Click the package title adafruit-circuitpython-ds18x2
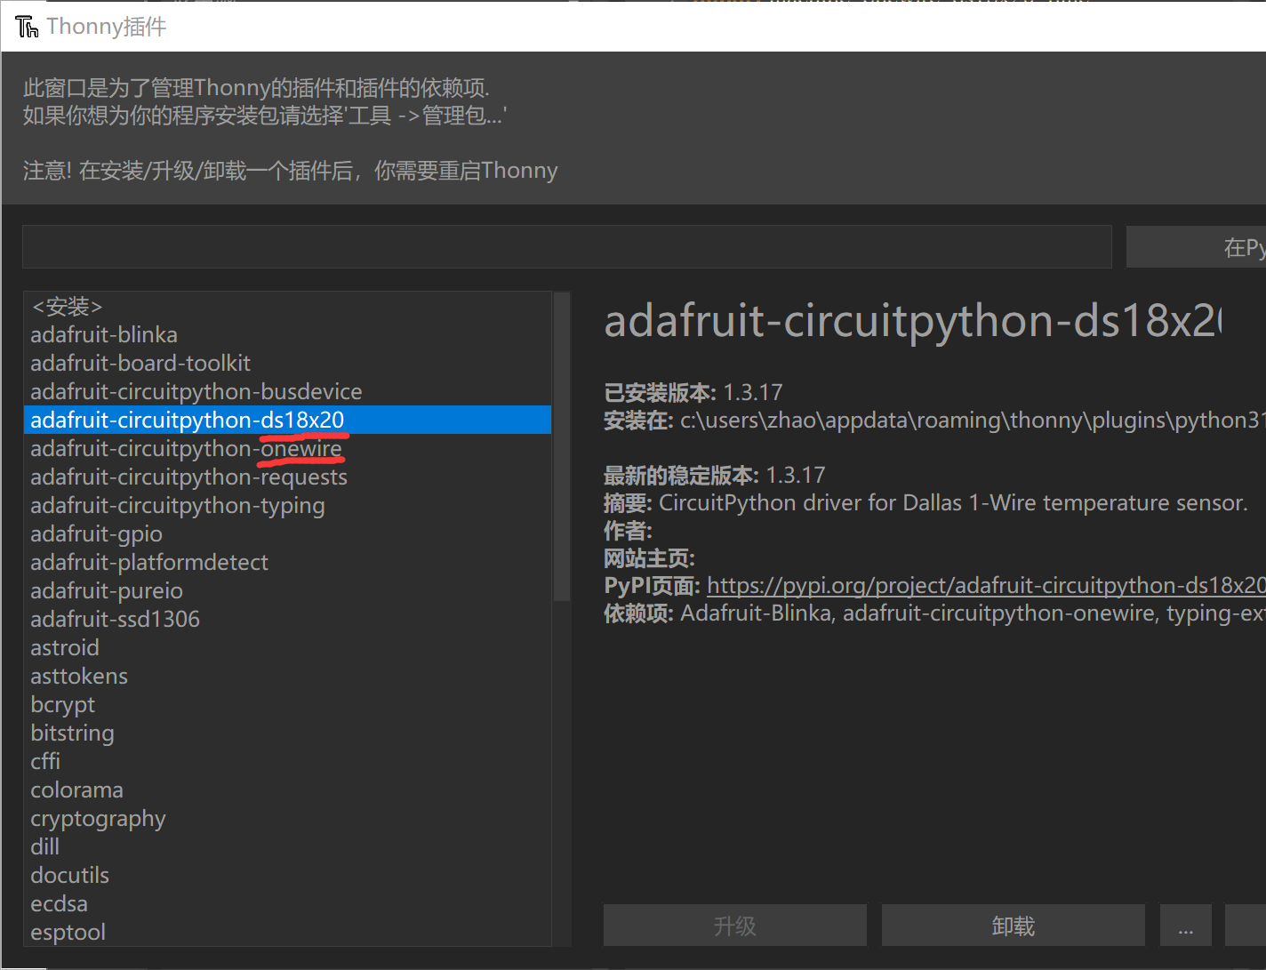 (x=913, y=321)
